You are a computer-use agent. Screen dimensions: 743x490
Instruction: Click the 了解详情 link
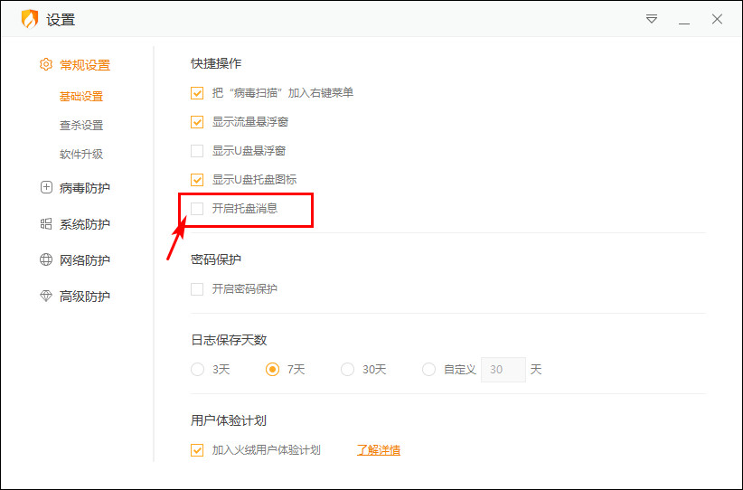point(379,450)
